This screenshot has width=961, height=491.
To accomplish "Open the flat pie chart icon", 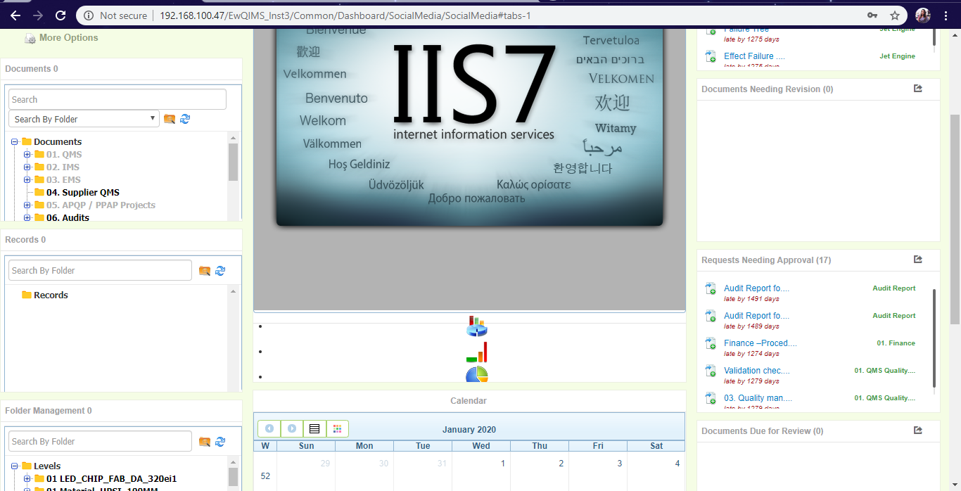I will point(476,375).
